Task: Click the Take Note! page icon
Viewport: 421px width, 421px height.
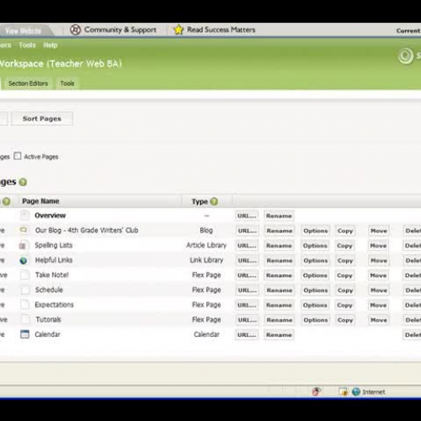Action: [x=25, y=274]
